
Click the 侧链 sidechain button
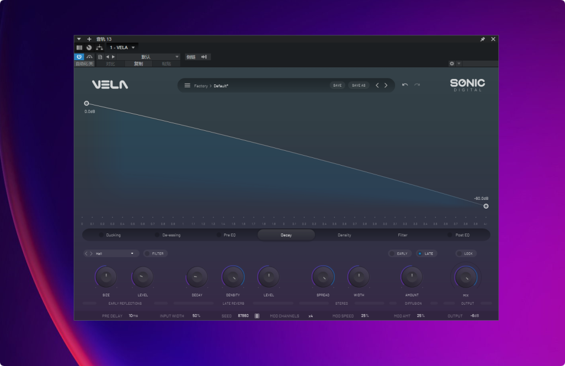191,57
